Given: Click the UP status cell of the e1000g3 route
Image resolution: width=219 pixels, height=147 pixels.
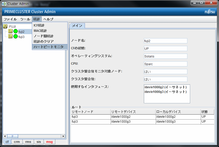Looking at the screenshot, I should click(207, 122).
